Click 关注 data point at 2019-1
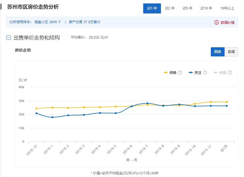Viewport: 244px width, 177px height. pyautogui.click(x=52, y=117)
